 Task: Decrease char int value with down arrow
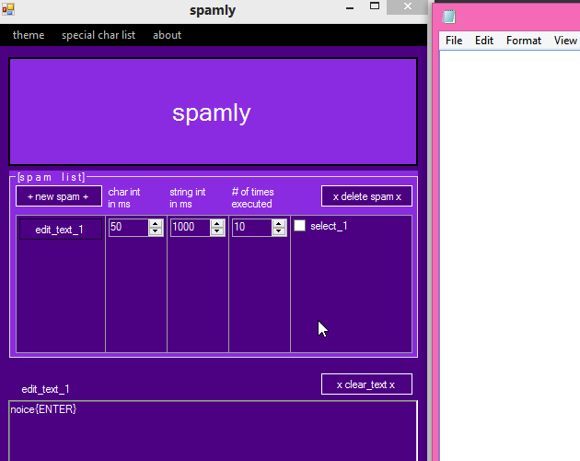coord(156,231)
